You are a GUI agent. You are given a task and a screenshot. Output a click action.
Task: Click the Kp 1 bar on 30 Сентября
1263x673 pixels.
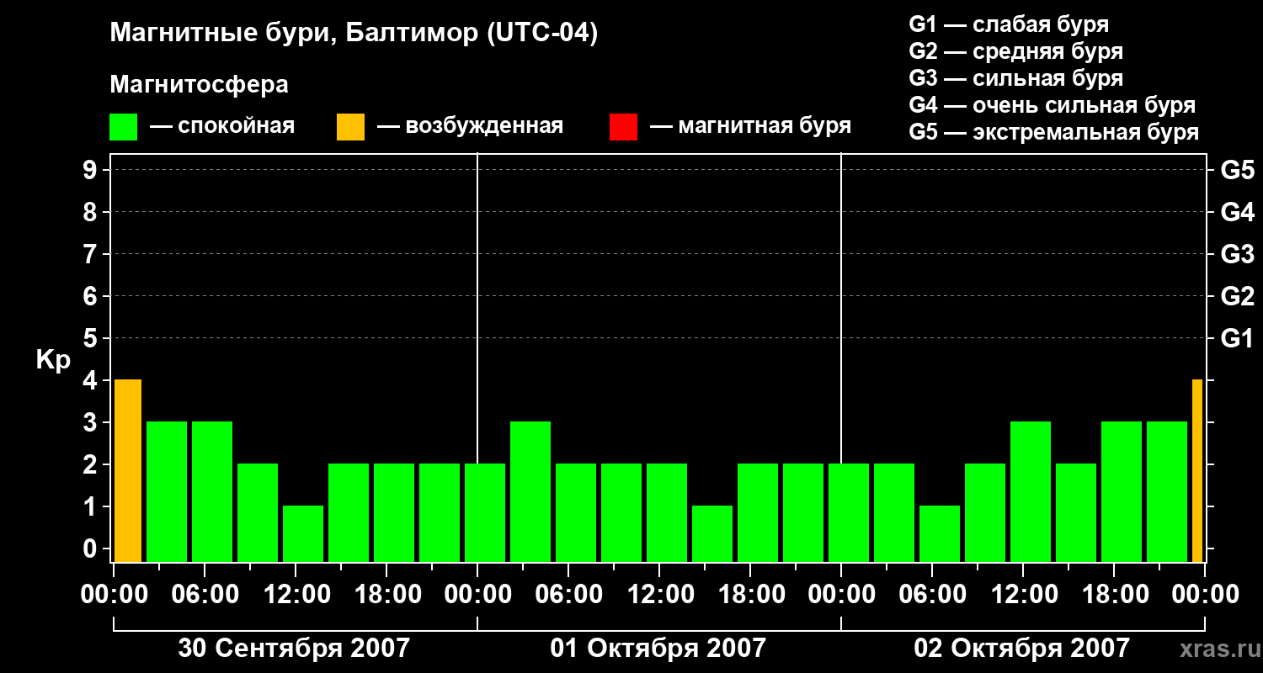point(303,533)
